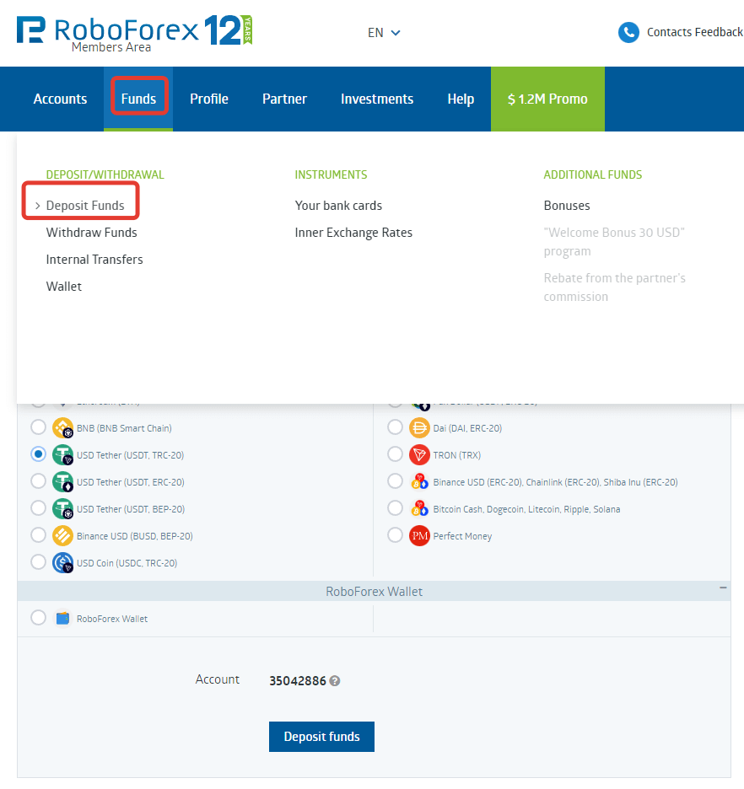
Task: Open the Profile menu
Action: [209, 99]
